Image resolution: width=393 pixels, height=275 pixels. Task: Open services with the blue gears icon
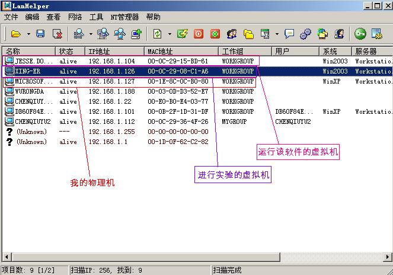[x=305, y=34]
